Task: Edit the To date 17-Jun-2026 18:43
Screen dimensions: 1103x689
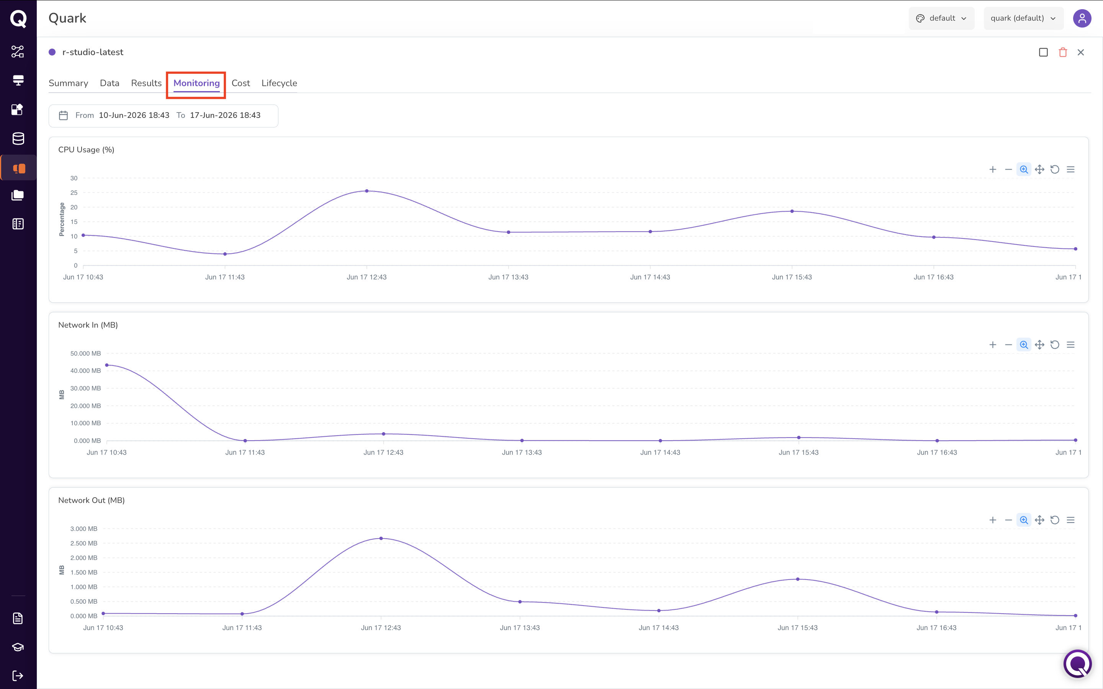Action: coord(225,115)
